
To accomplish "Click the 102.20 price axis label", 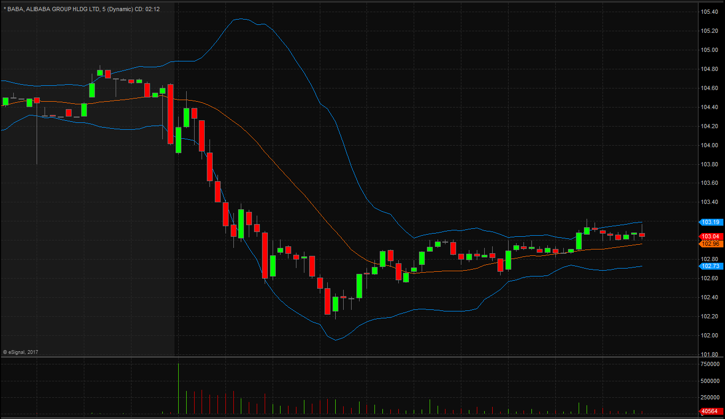I will point(710,316).
